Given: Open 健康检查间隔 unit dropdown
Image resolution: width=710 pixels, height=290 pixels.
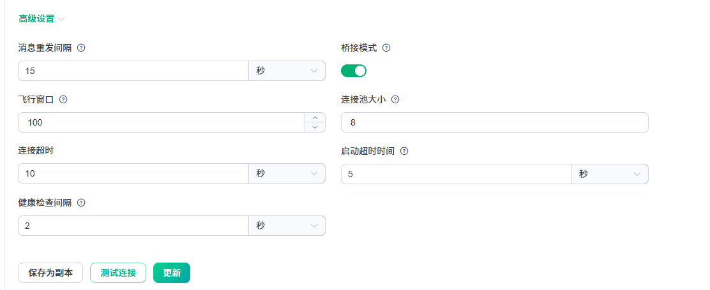Looking at the screenshot, I should [x=287, y=226].
